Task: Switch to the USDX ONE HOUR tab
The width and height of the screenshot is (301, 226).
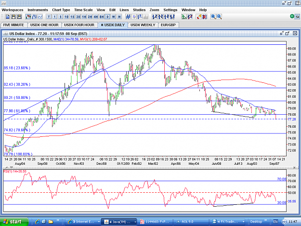Action: 44,25
